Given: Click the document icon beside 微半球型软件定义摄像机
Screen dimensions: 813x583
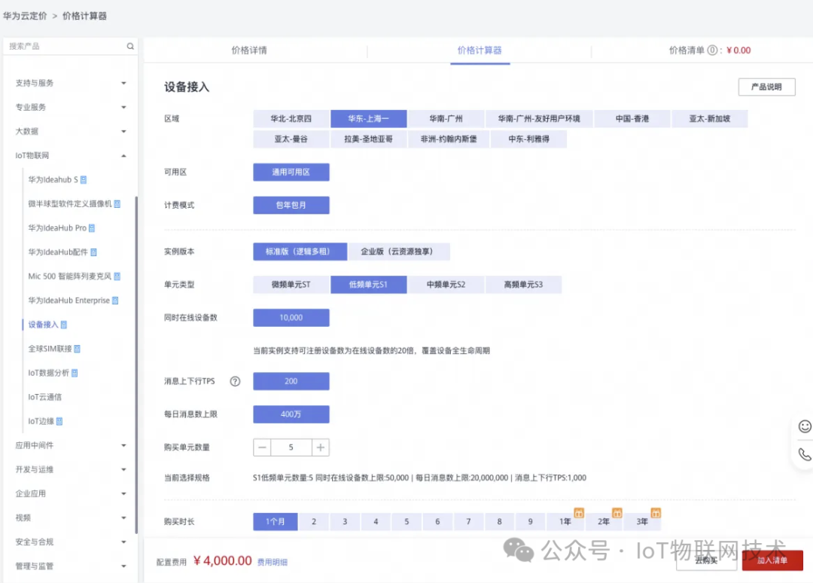Looking at the screenshot, I should click(x=117, y=204).
